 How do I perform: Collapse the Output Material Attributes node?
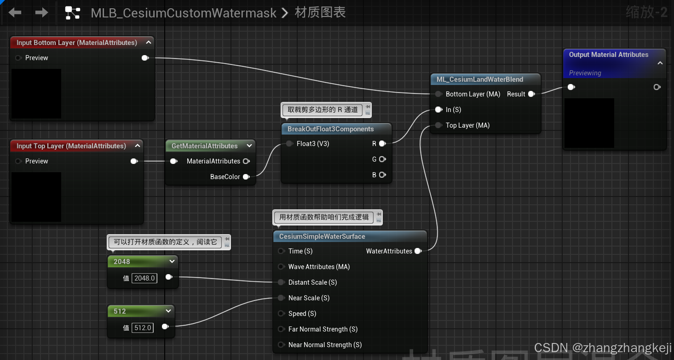pyautogui.click(x=660, y=63)
